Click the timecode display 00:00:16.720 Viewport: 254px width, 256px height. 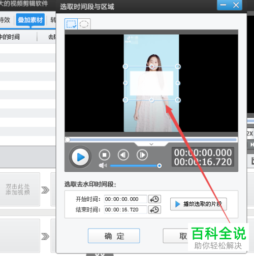[203, 162]
